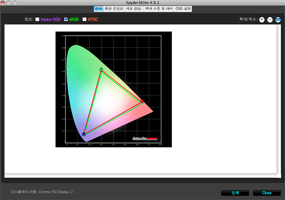Image resolution: width=285 pixels, height=200 pixels.
Task: Open the OSD 설정 tab
Action: point(183,9)
